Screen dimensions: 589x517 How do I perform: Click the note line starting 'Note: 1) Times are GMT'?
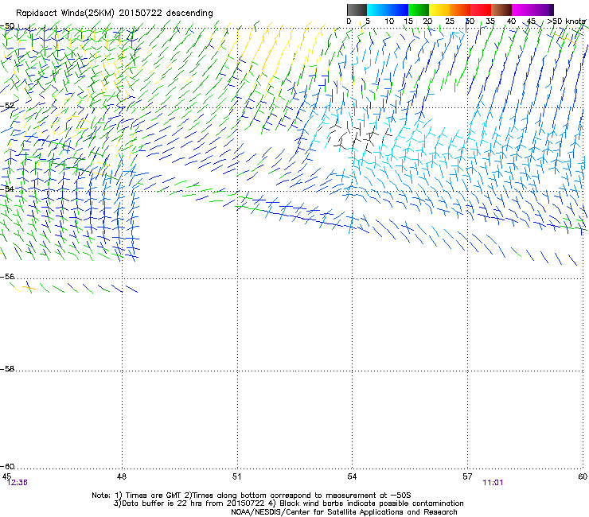[252, 496]
